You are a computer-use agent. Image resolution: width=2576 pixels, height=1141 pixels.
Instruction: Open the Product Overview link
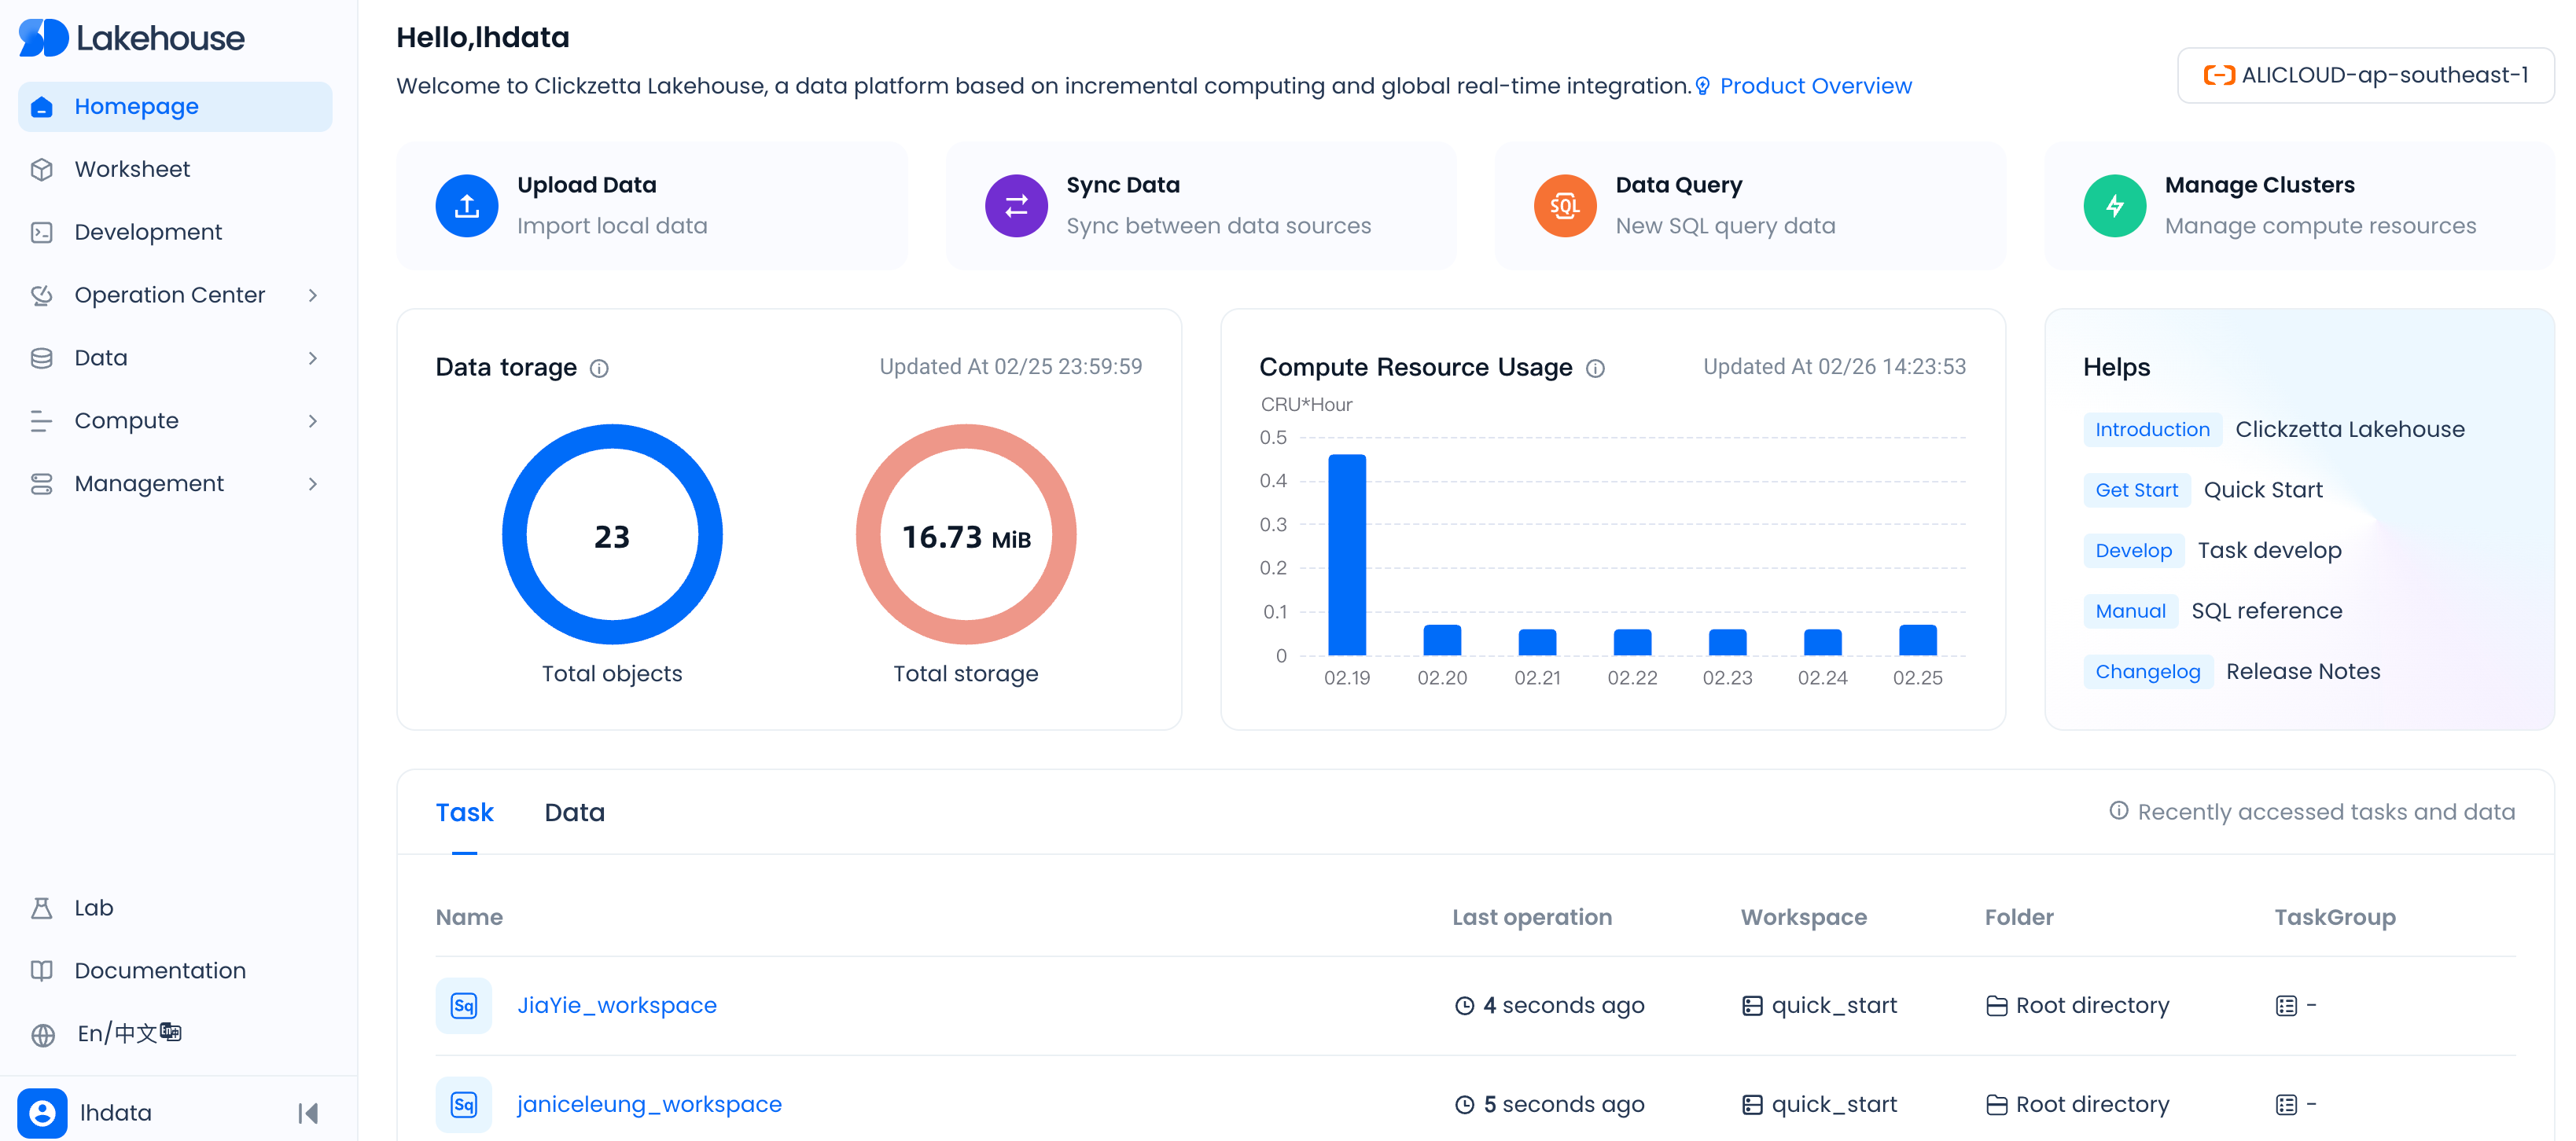click(1814, 86)
